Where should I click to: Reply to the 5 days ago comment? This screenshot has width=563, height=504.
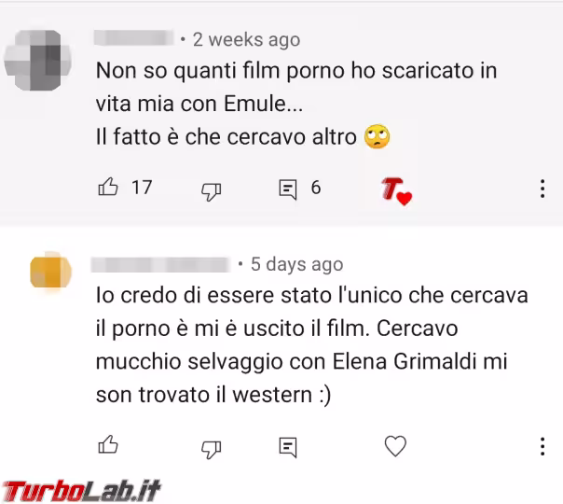pos(288,447)
